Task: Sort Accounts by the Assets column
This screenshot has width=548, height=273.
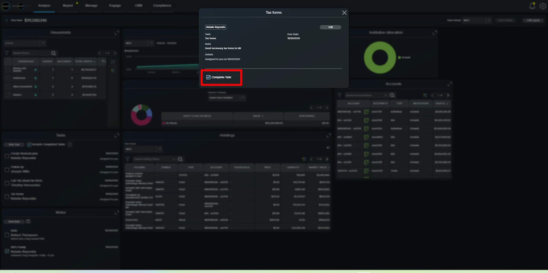Action: click(x=442, y=103)
